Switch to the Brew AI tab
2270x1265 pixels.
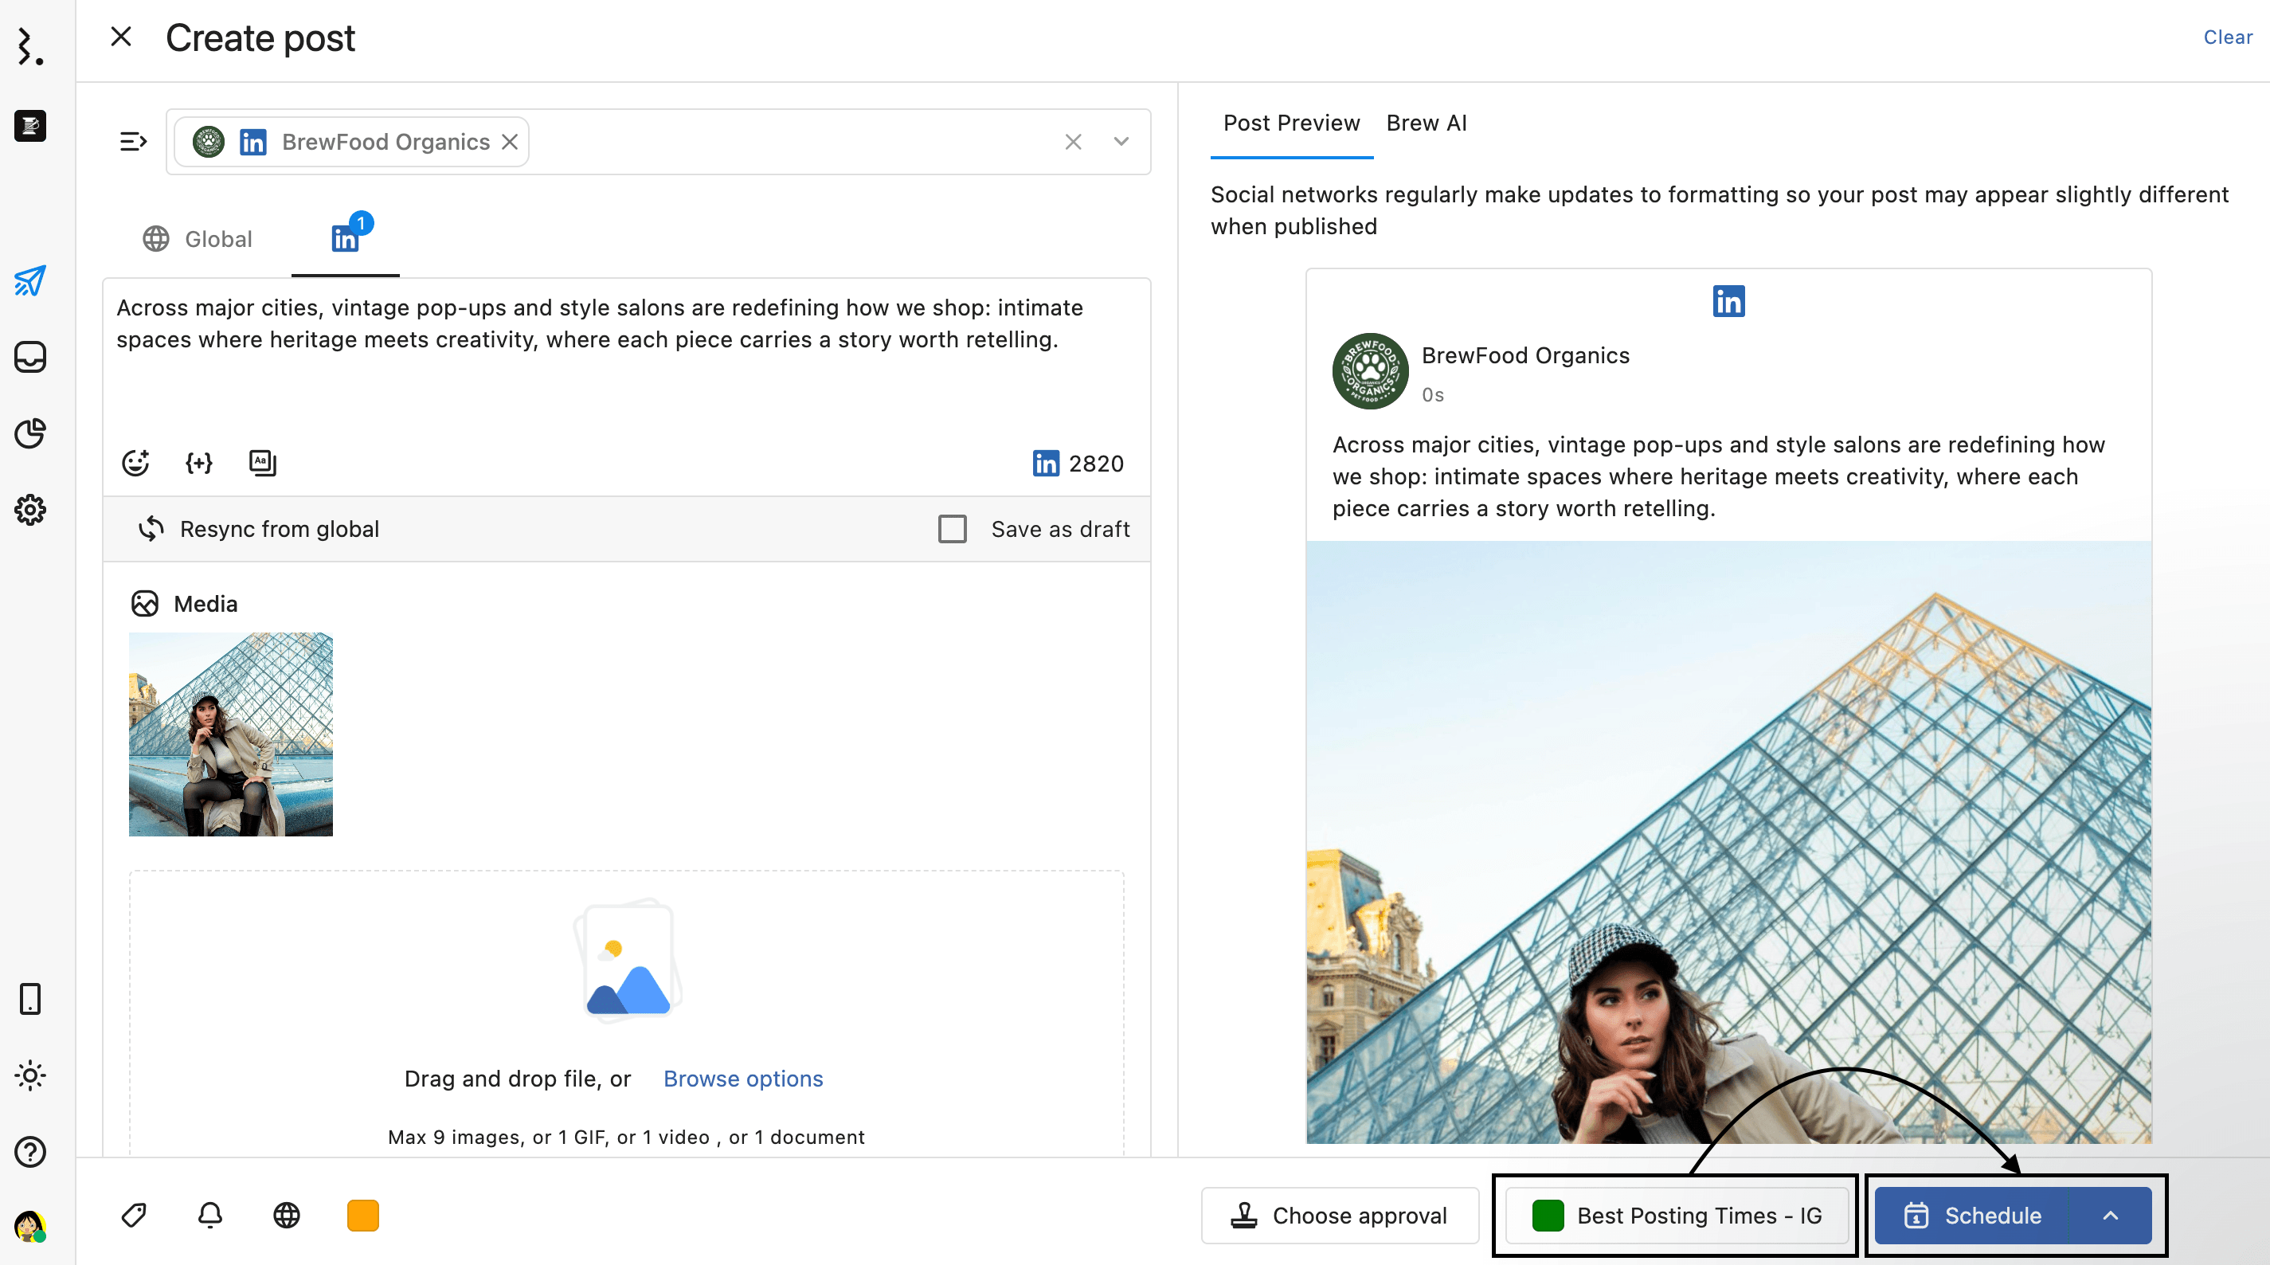click(1426, 123)
